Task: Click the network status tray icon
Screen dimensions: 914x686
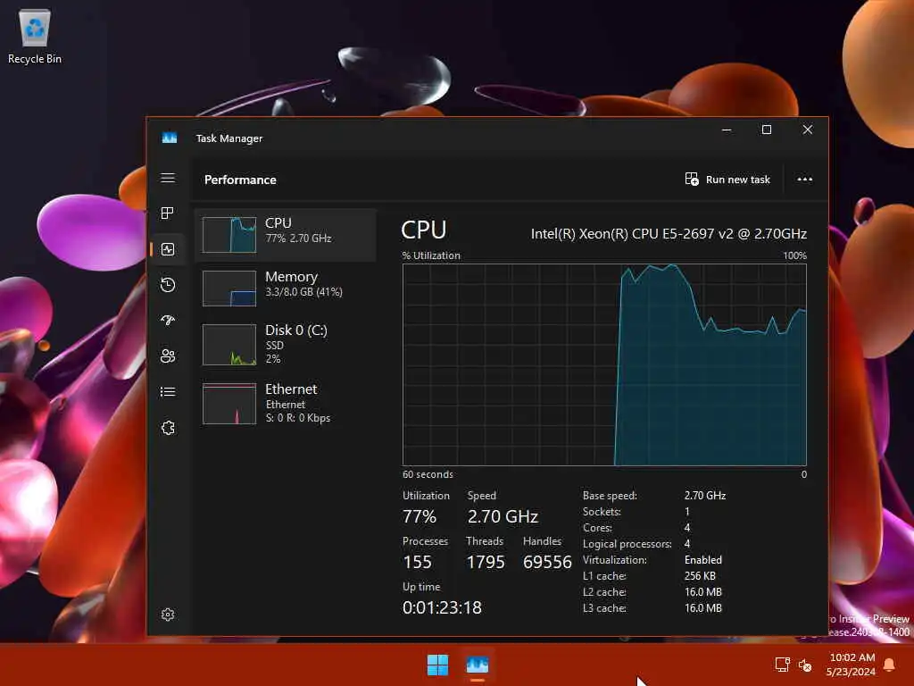Action: coord(782,665)
